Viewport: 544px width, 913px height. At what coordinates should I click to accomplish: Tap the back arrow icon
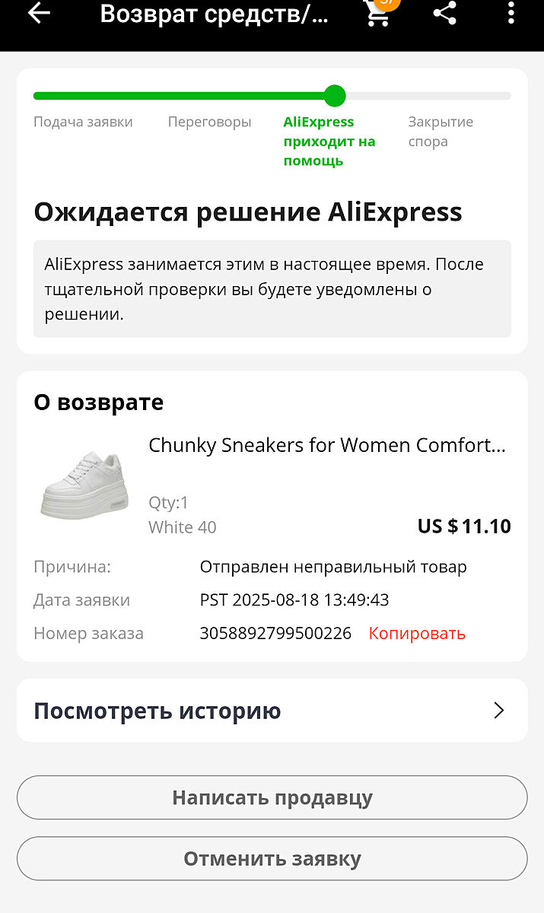(38, 14)
